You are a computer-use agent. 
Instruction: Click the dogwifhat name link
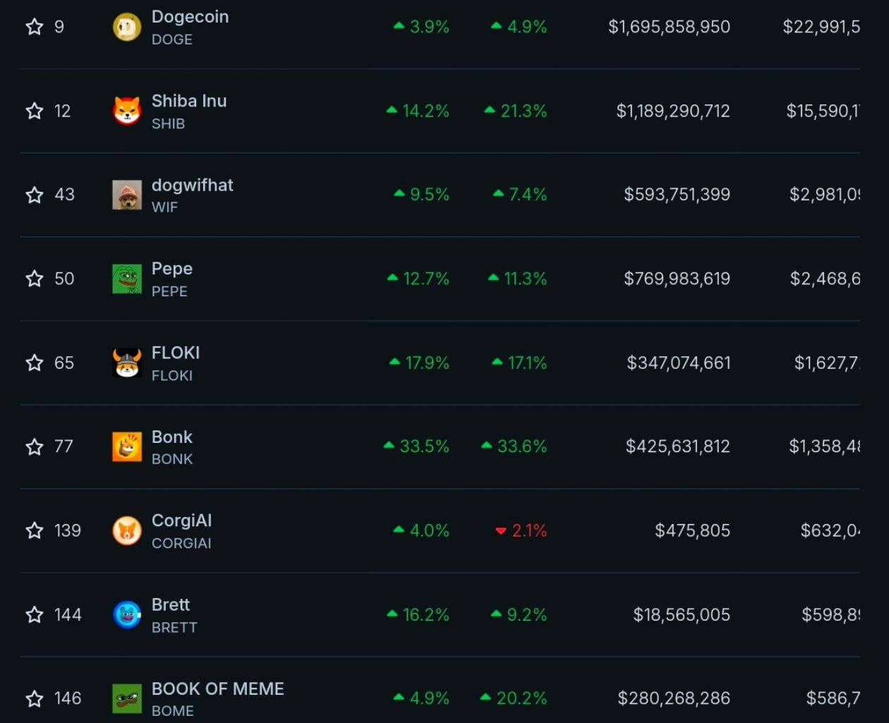(x=193, y=185)
